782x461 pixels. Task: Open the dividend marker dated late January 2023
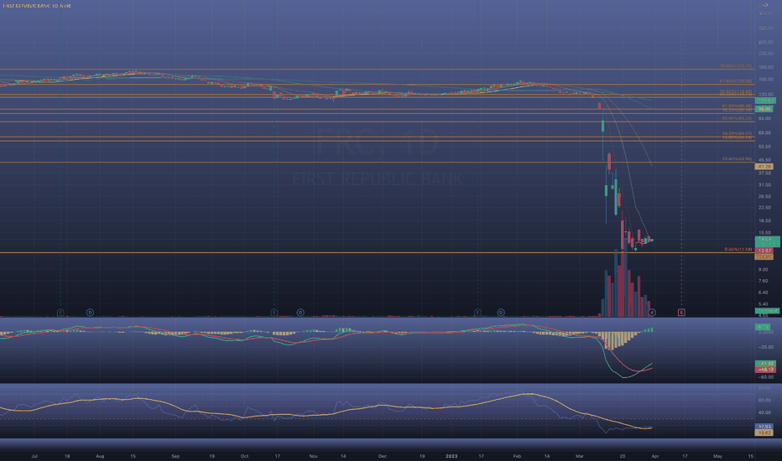(501, 313)
